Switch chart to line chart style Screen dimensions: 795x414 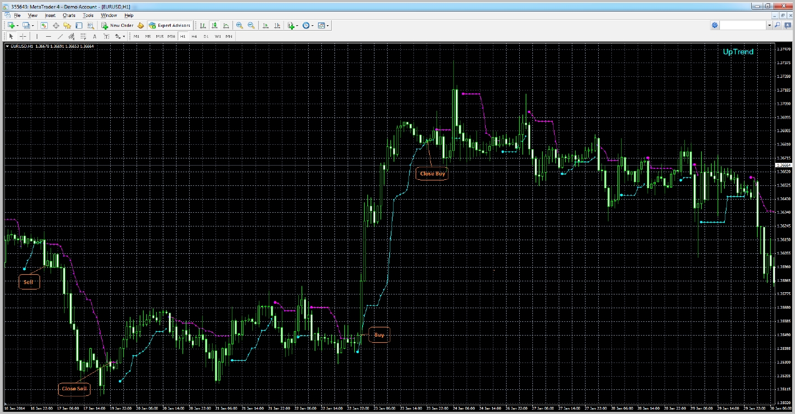(x=226, y=25)
